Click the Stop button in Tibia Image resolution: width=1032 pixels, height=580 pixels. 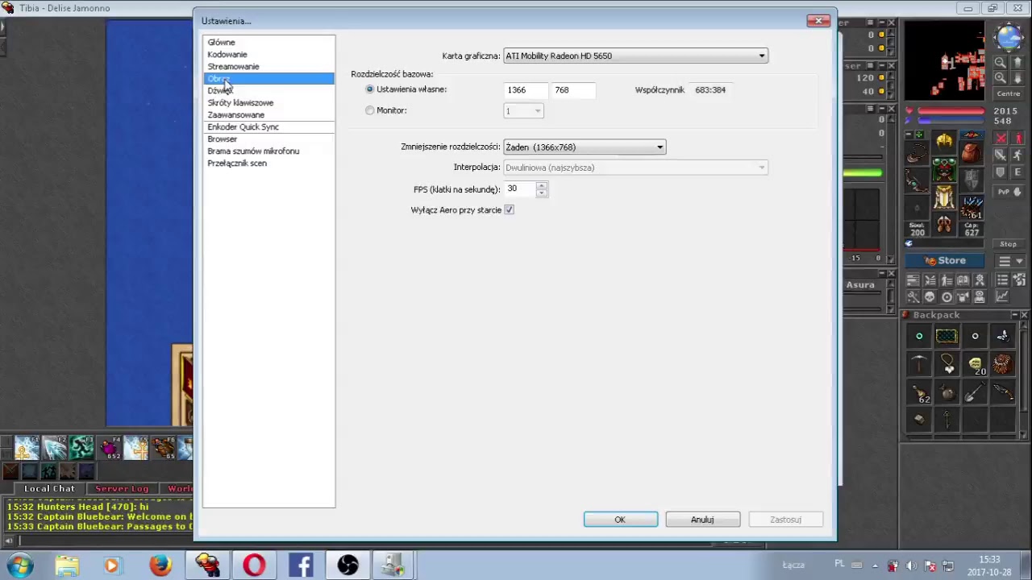[1009, 244]
